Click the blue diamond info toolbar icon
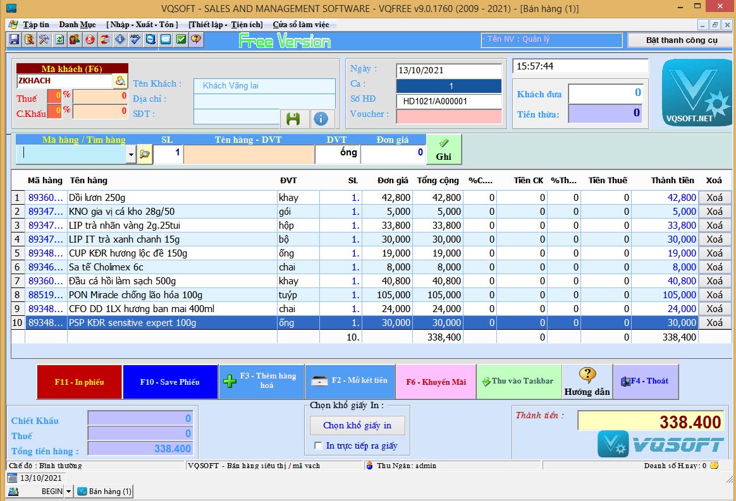 pos(120,39)
